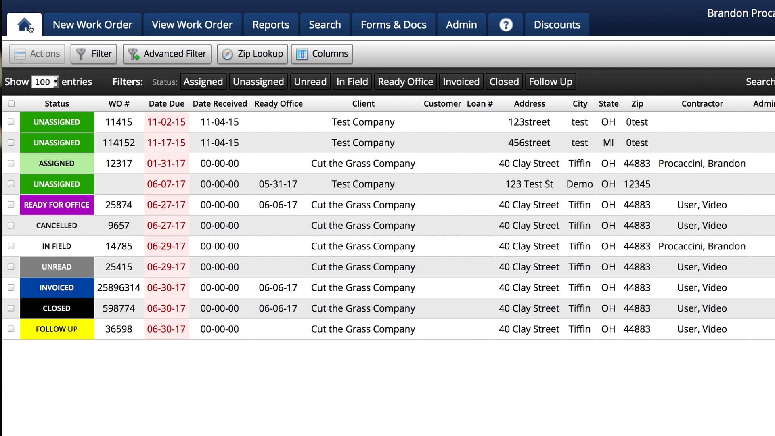Toggle the select-all checkbox in header
Viewport: 775px width, 436px height.
click(11, 104)
